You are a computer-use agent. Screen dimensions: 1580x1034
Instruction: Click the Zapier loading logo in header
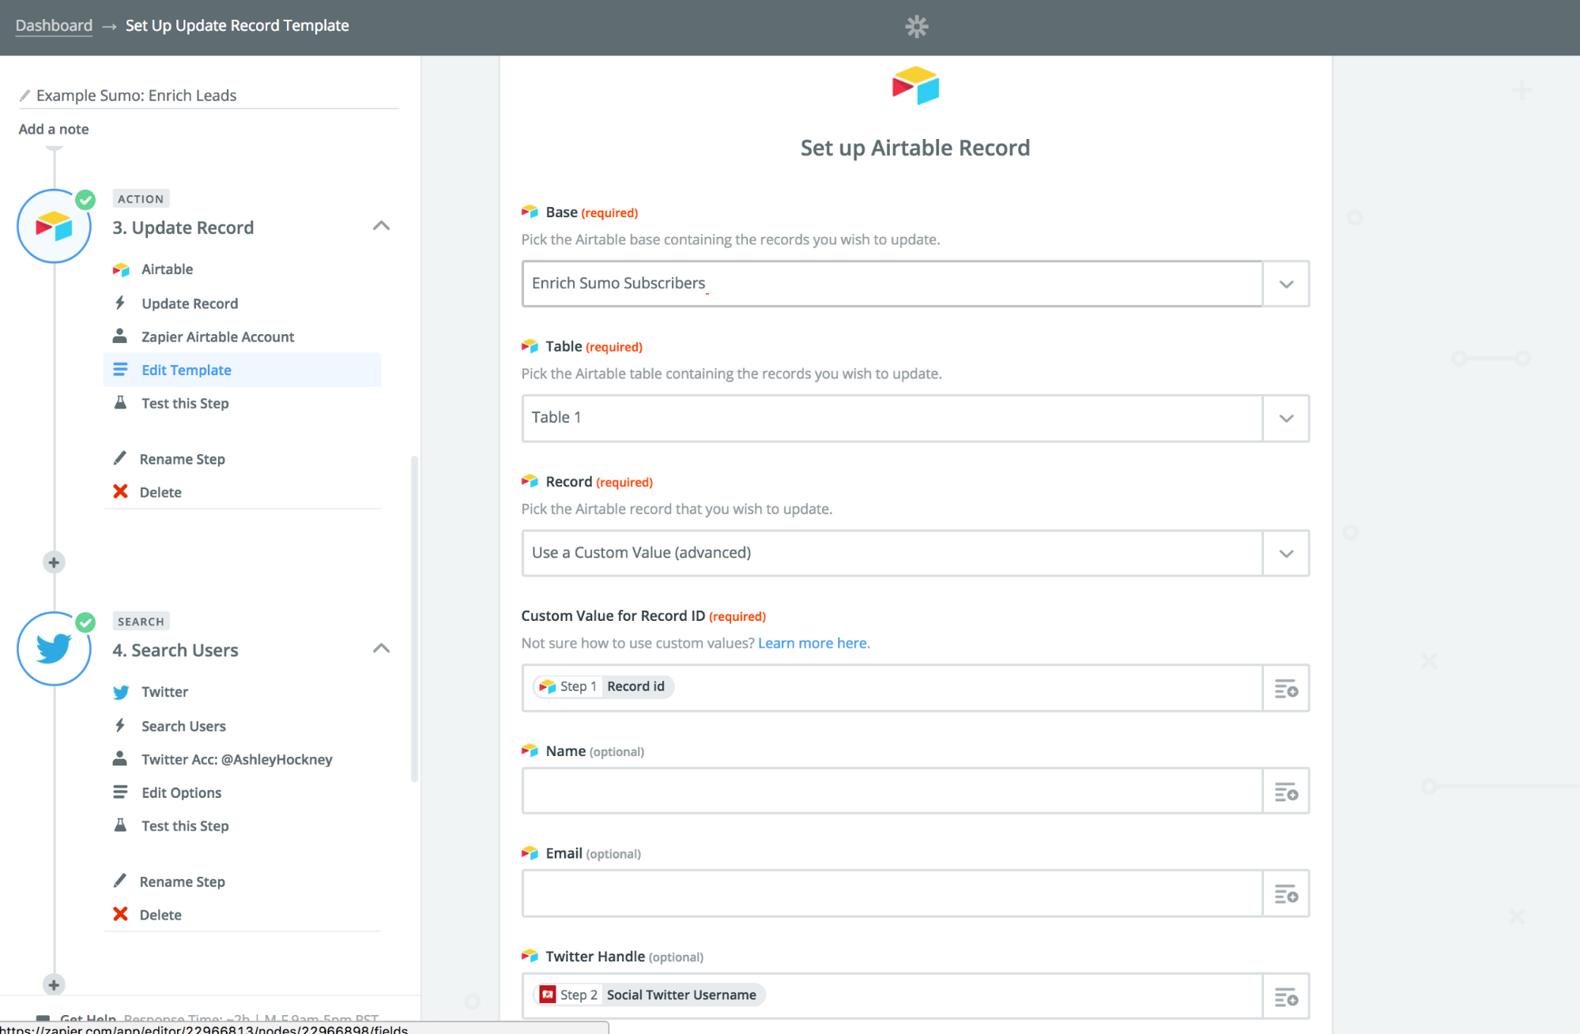(916, 27)
